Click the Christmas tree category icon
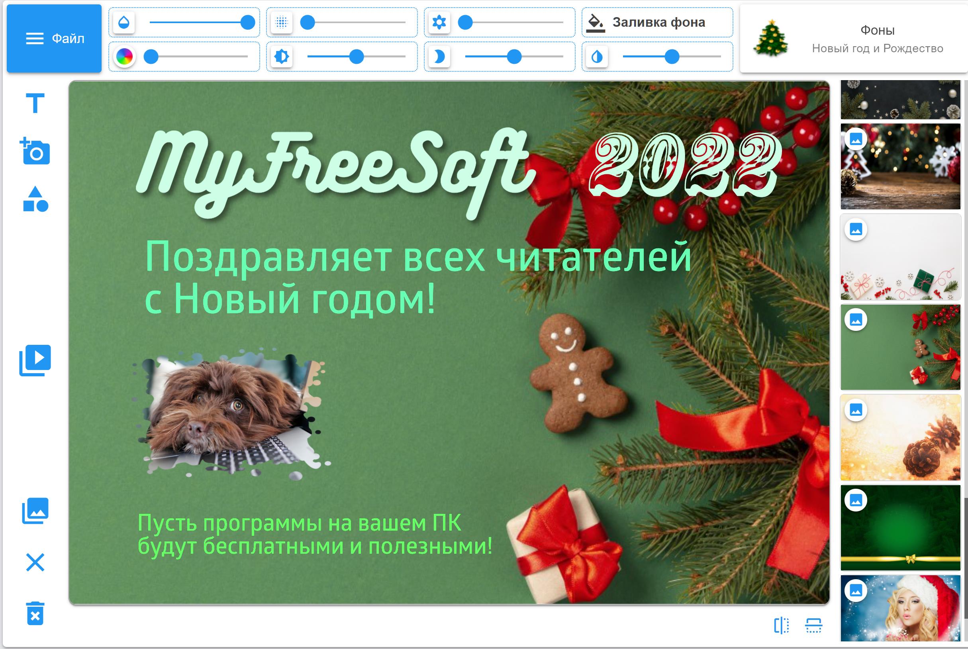Screen dimensions: 968x649 771,38
